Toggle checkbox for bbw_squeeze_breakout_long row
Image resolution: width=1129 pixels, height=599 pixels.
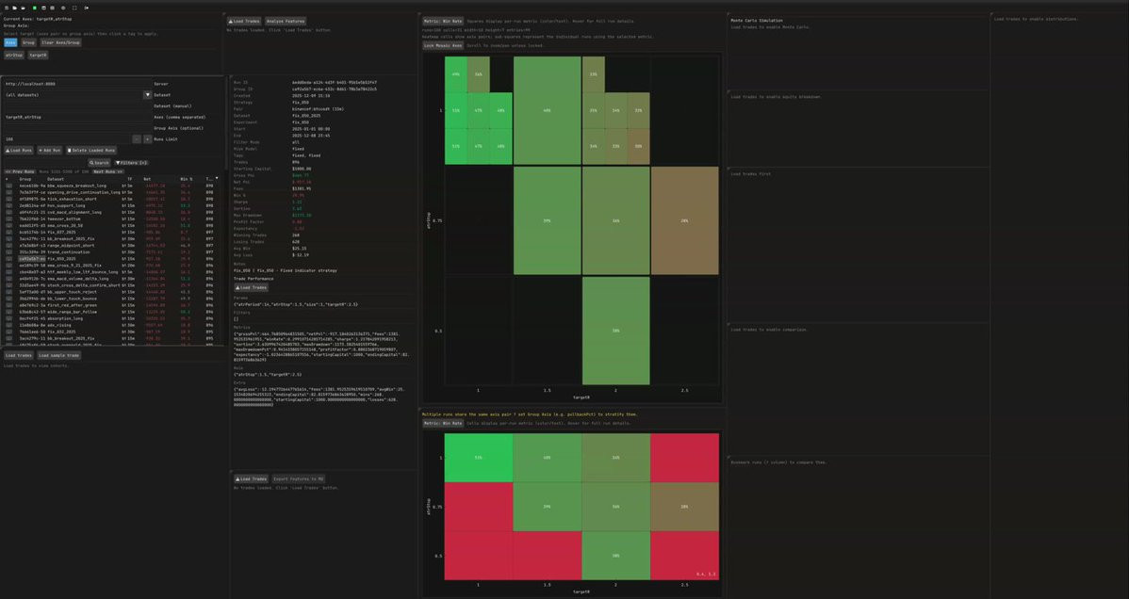click(x=8, y=186)
